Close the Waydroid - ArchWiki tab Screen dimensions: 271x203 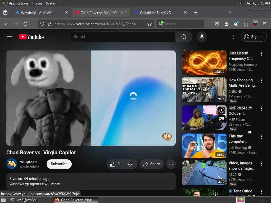pos(66,12)
